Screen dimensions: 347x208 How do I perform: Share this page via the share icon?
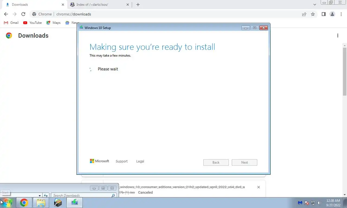point(304,14)
